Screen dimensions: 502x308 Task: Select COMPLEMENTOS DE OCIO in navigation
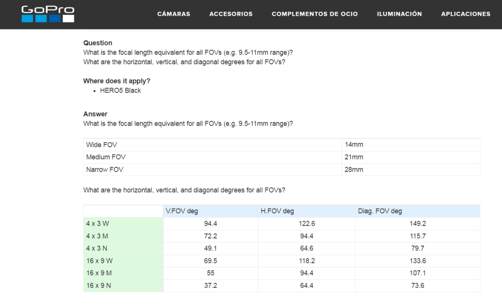[315, 14]
